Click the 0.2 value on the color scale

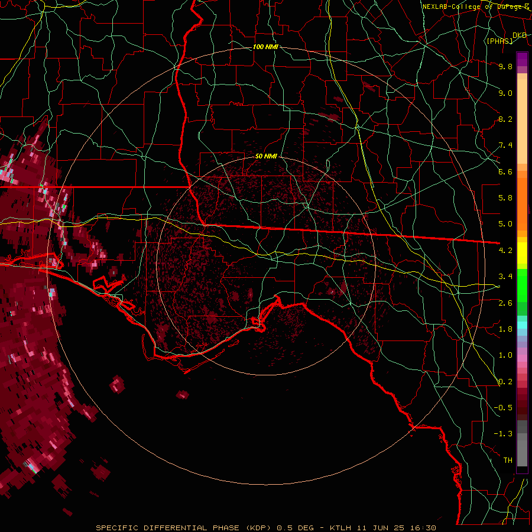[x=505, y=382]
